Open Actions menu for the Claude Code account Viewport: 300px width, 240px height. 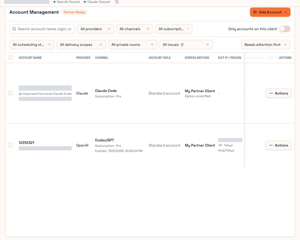coord(278,93)
